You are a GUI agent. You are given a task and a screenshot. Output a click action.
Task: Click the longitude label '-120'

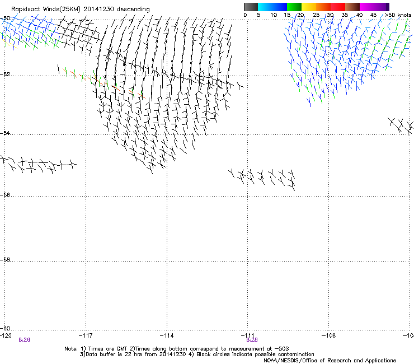point(6,335)
